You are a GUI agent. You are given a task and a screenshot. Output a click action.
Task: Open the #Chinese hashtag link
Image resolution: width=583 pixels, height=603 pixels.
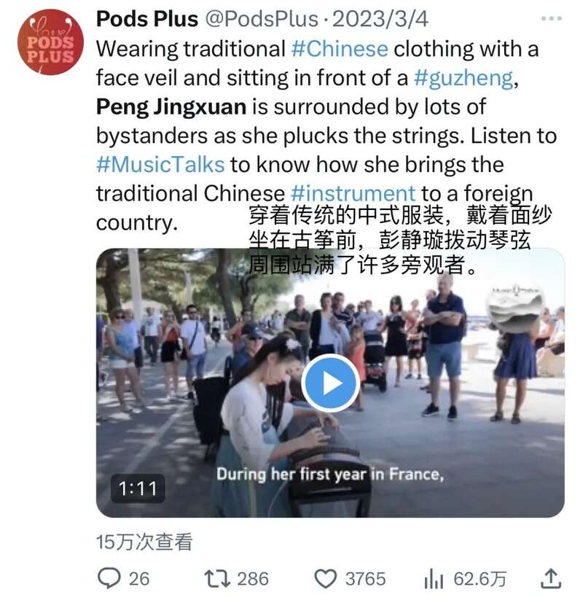[x=340, y=50]
